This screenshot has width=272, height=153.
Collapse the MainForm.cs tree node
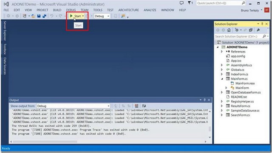point(222,79)
